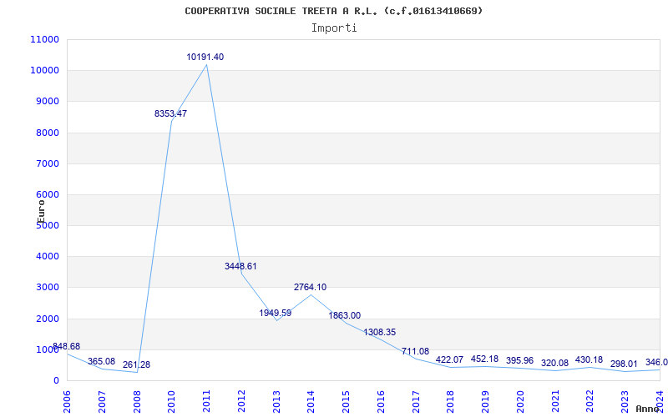This screenshot has height=417, width=668.
Task: Click the 2013 x-axis year label
Action: [x=276, y=402]
